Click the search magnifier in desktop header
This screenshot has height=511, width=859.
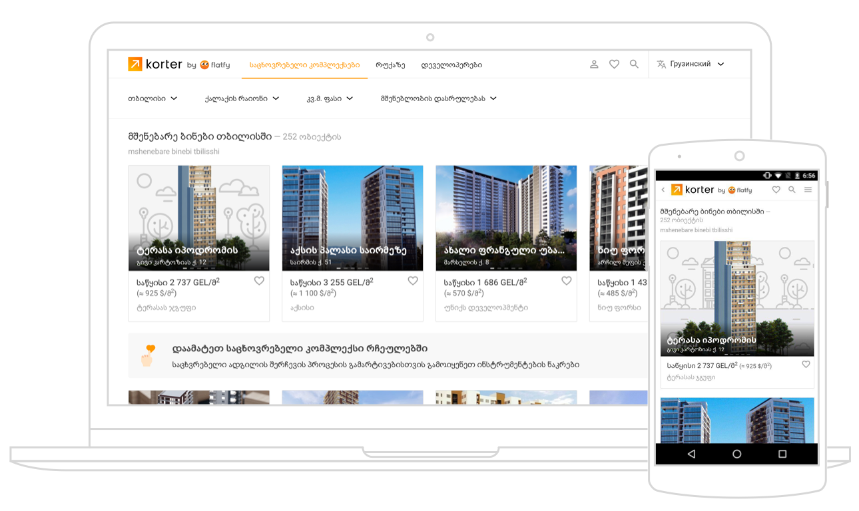[x=634, y=65]
